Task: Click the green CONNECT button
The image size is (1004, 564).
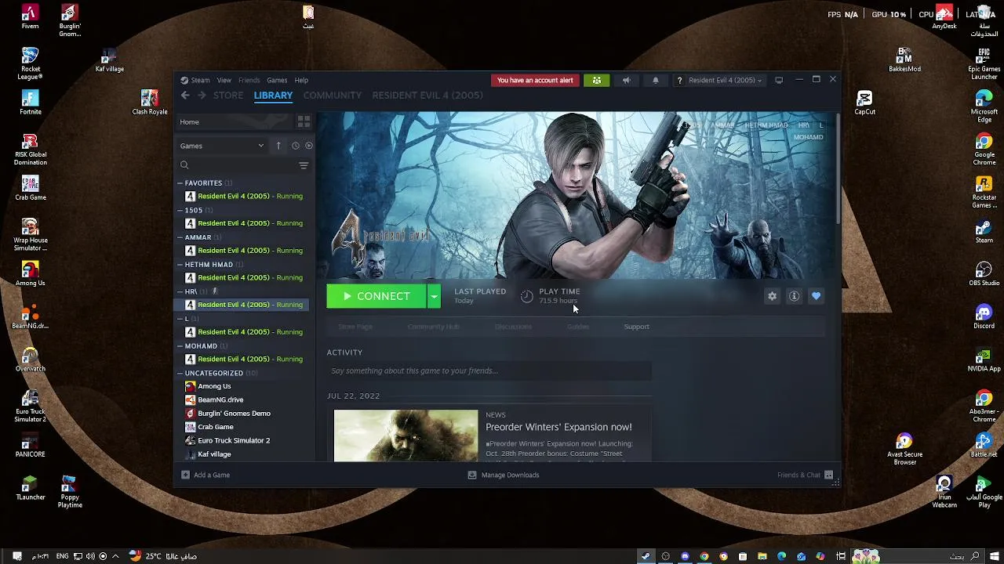Action: tap(376, 296)
